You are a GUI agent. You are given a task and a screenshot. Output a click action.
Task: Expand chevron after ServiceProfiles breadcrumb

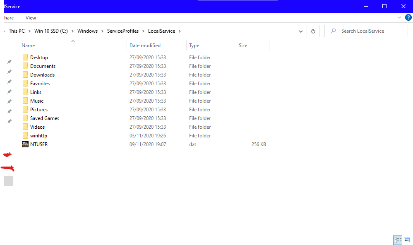click(x=143, y=31)
